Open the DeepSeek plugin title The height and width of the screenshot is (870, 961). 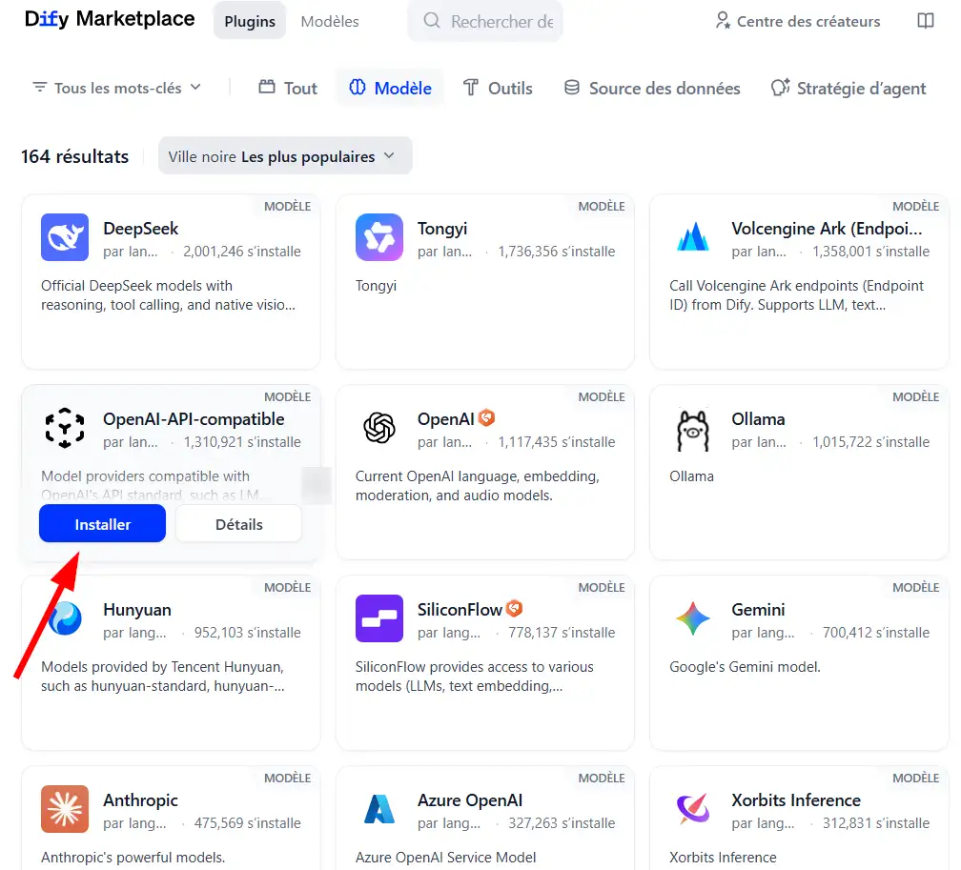click(x=140, y=229)
